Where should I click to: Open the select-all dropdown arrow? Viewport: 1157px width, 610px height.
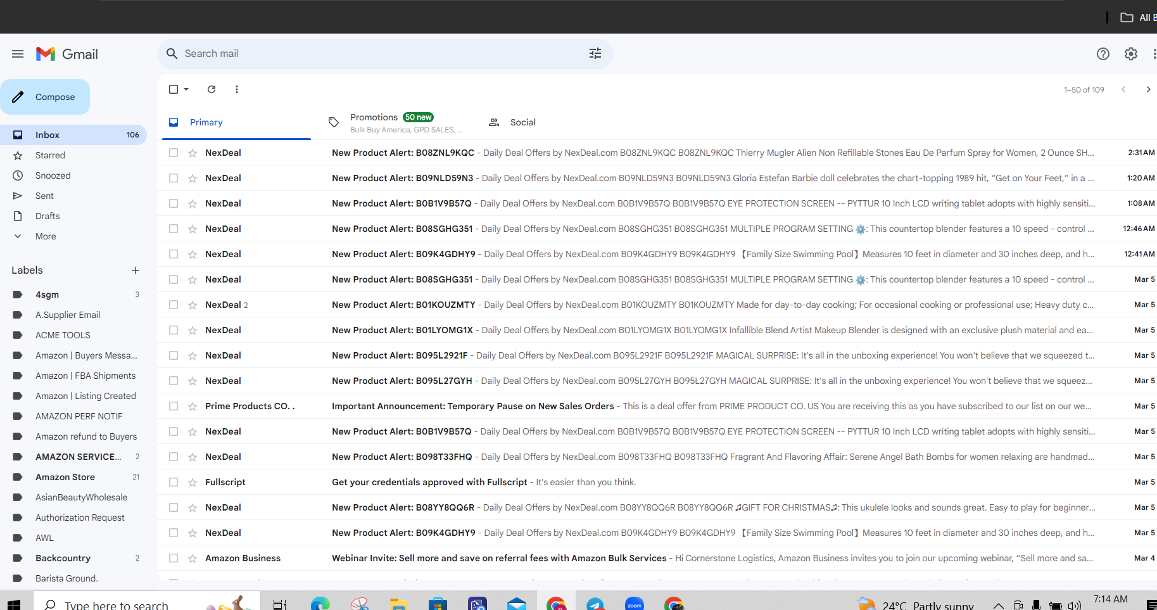pos(186,89)
